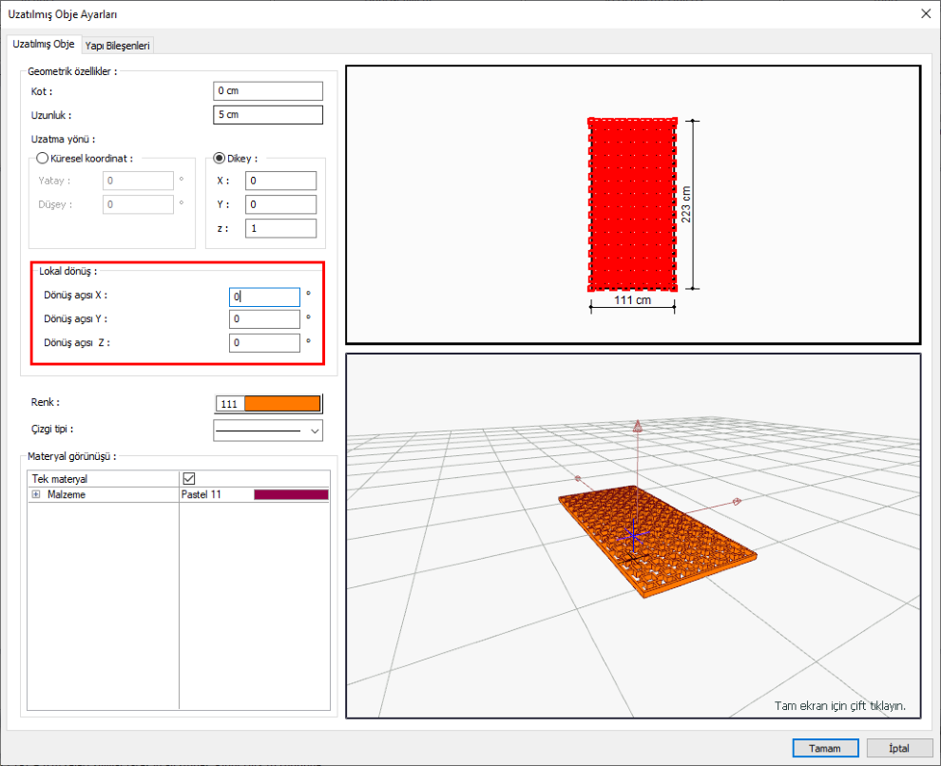This screenshot has width=941, height=766.
Task: Click the Uzunluk input field
Action: coord(268,115)
